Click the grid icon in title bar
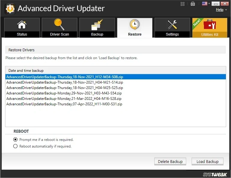231x178 pixels. (x=183, y=4)
